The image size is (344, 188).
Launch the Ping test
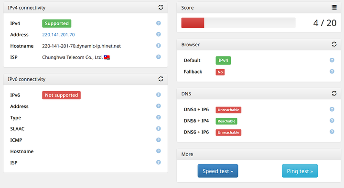300,171
